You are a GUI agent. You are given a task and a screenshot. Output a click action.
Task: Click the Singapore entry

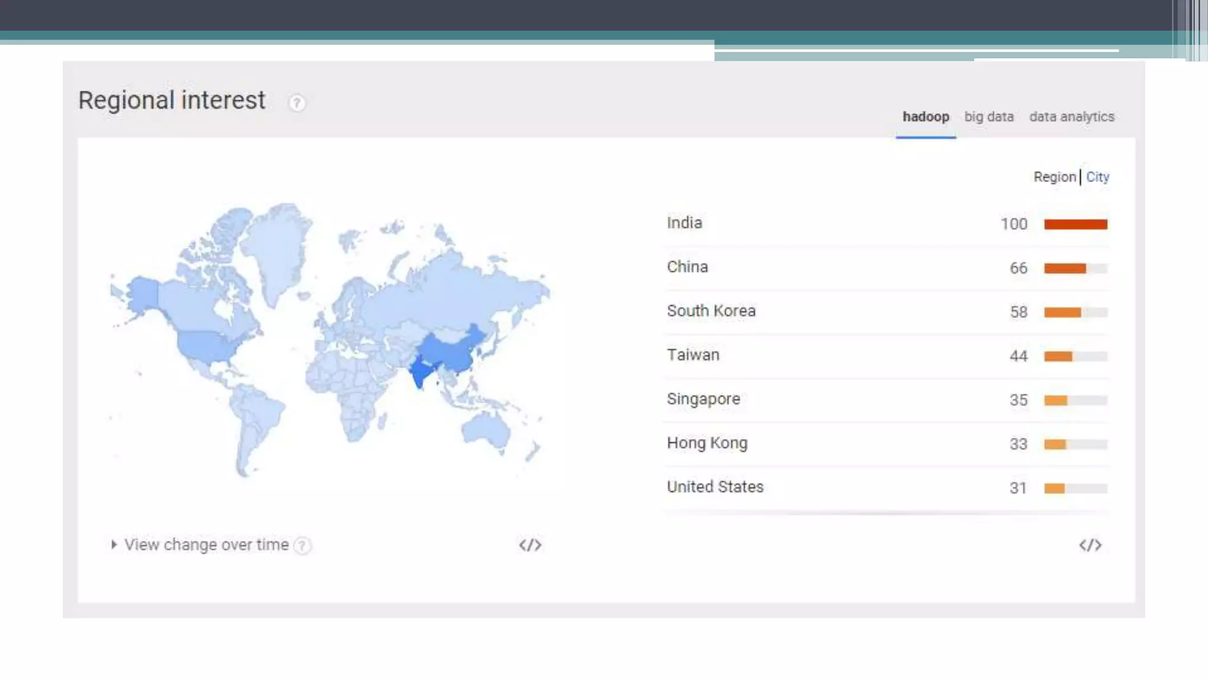coord(703,399)
